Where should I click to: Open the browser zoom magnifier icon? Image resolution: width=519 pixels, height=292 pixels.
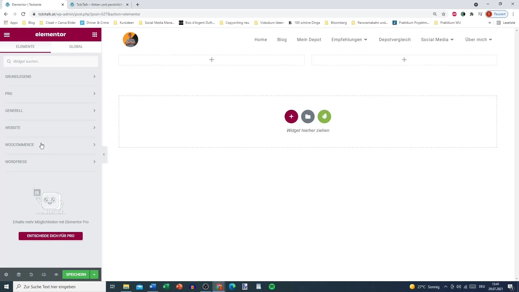(x=435, y=14)
